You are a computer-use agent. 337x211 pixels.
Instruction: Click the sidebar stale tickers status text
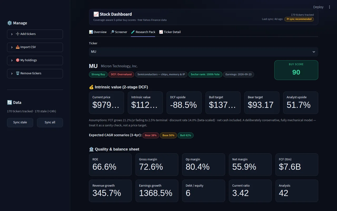click(x=32, y=111)
